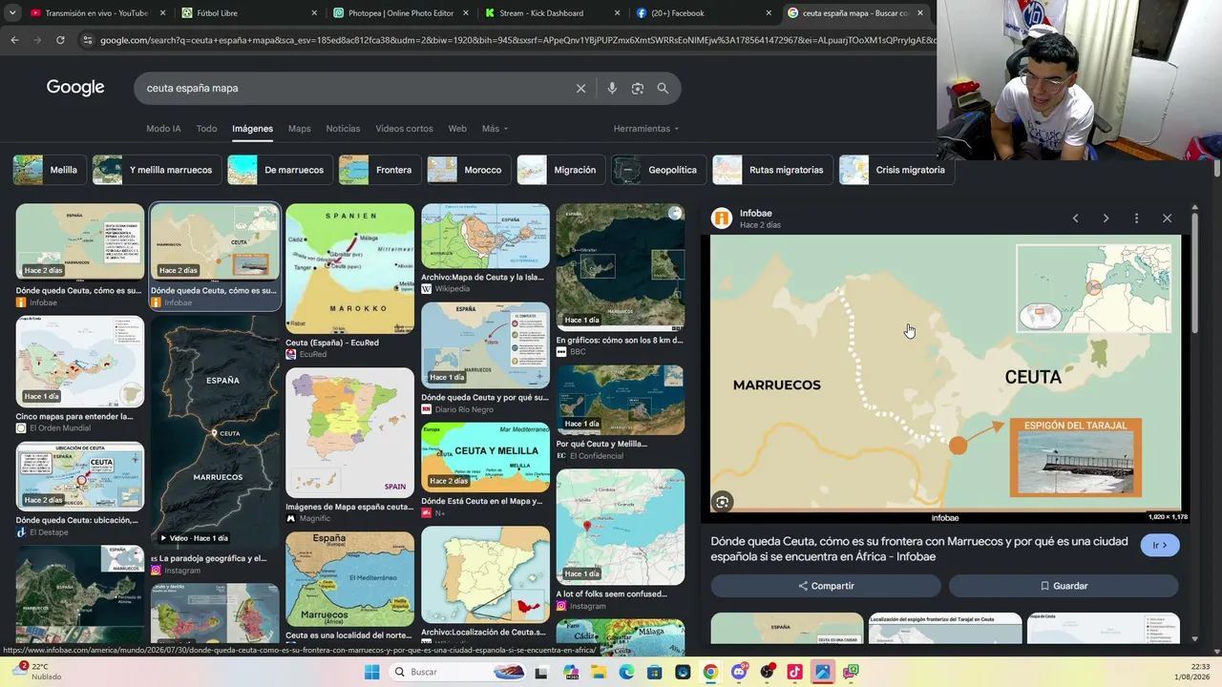Expand the Más search filter dropdown

[495, 129]
